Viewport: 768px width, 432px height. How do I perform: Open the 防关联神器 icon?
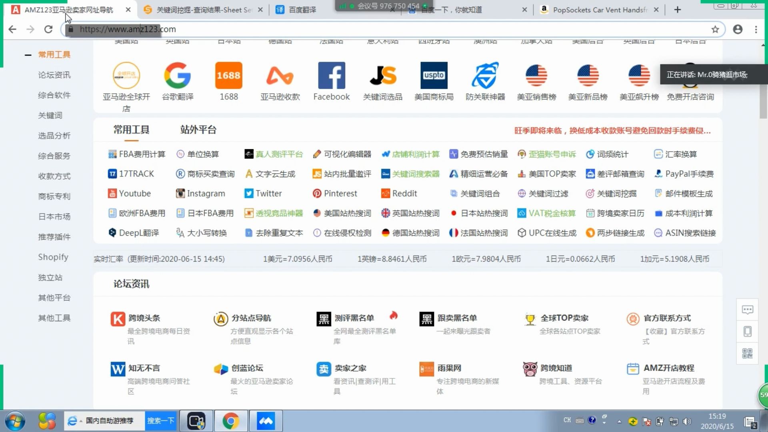(x=485, y=75)
